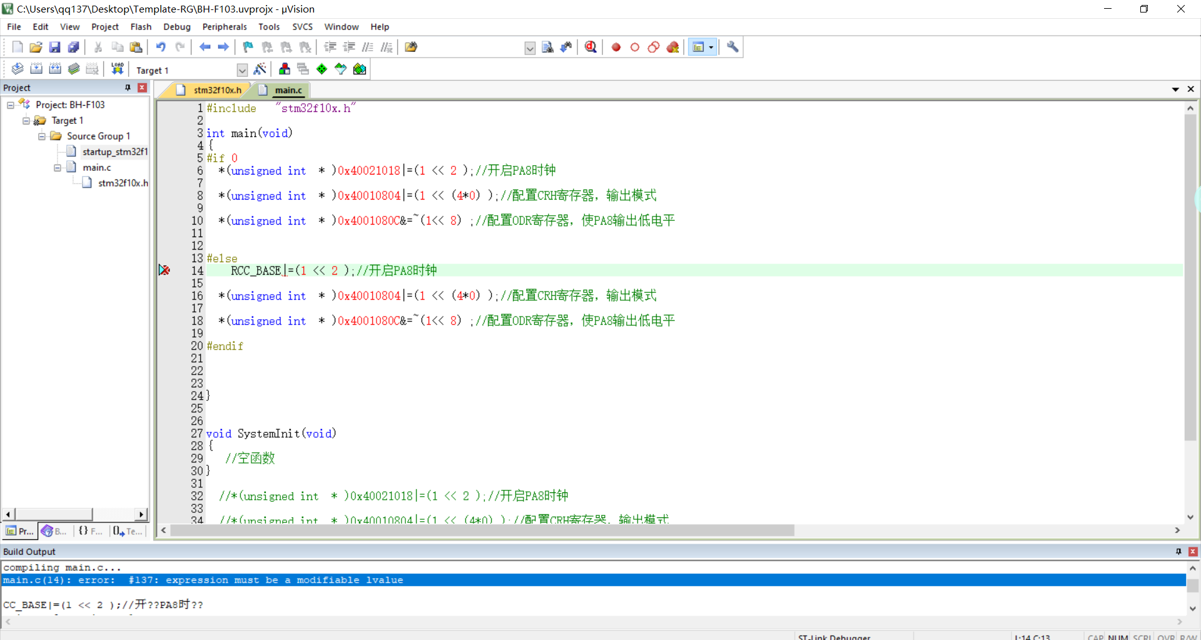Open the Target 1 selection dropdown
This screenshot has height=640, width=1201.
coord(242,70)
